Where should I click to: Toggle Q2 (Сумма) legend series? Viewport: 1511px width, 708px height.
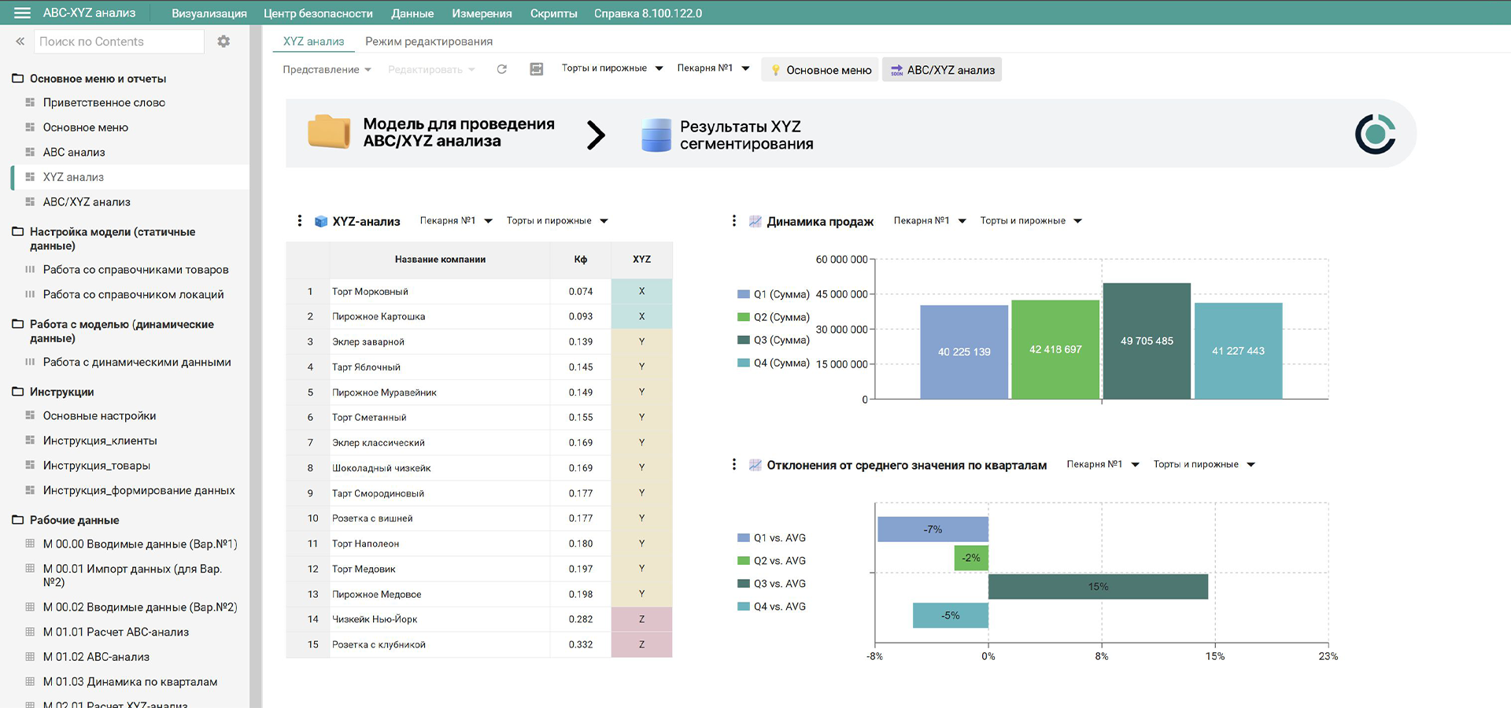tap(773, 317)
